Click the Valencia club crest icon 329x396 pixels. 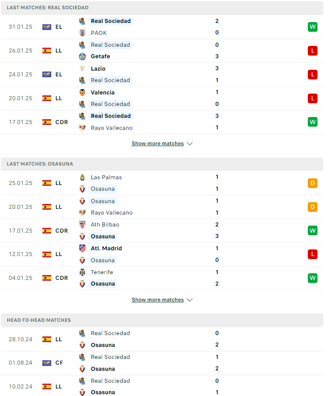[x=82, y=93]
